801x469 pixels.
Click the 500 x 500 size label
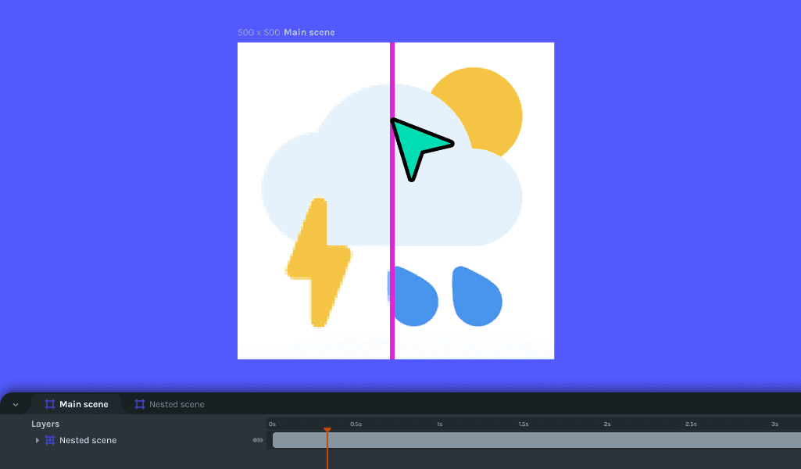pyautogui.click(x=259, y=32)
